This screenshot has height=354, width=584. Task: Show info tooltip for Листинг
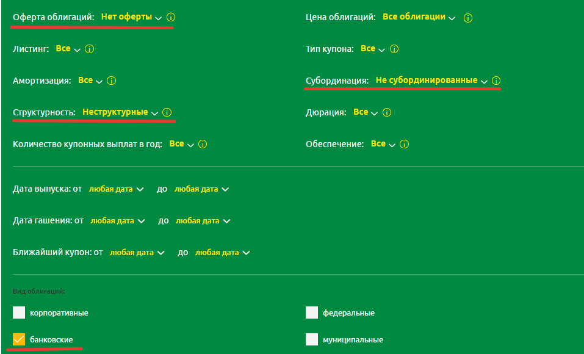pyautogui.click(x=90, y=49)
